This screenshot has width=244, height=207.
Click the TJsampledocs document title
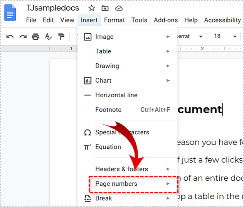(53, 8)
